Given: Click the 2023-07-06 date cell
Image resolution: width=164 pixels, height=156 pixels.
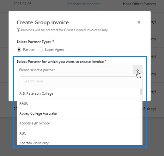Looking at the screenshot, I should [x=22, y=4].
